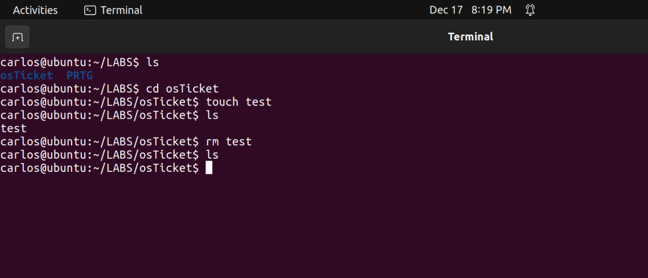Open the Activities overview

tap(35, 10)
